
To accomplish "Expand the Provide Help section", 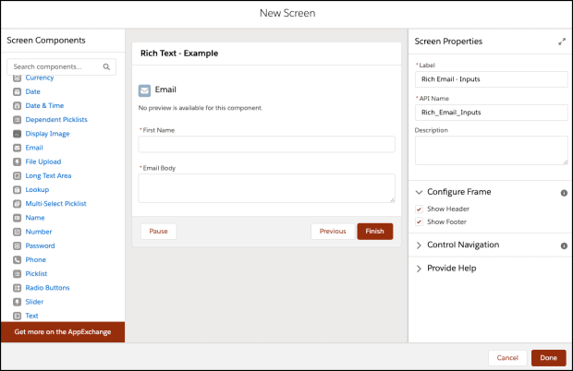I will (x=419, y=268).
